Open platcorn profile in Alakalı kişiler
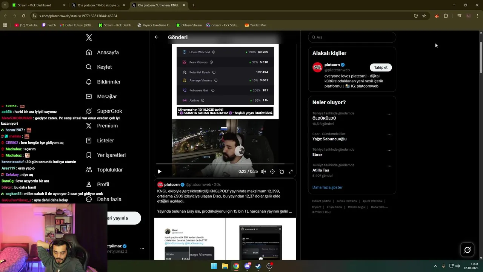483x272 pixels. click(x=332, y=65)
